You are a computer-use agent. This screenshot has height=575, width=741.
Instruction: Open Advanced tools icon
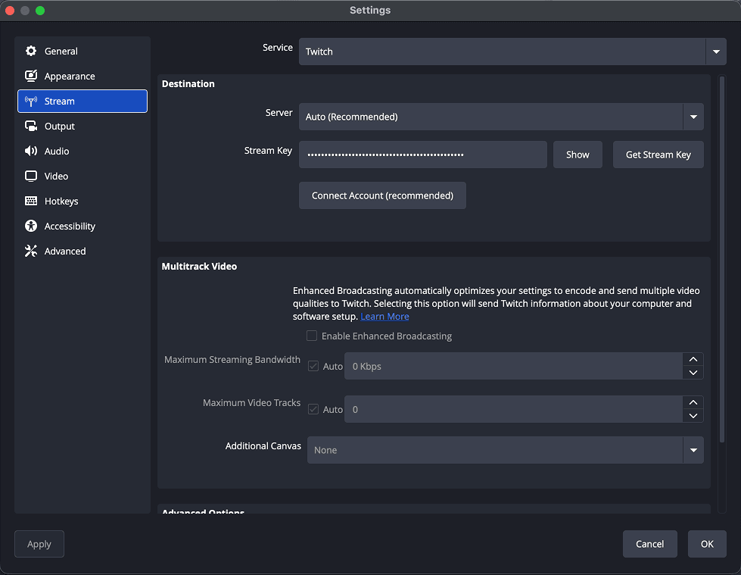(31, 252)
